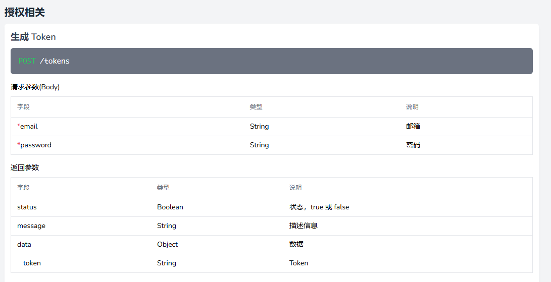The width and height of the screenshot is (551, 282).
Task: Click the String type in message row
Action: (x=167, y=226)
